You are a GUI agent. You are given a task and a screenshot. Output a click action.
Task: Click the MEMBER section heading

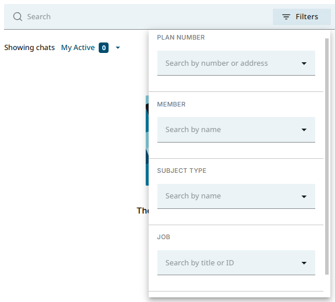coord(171,104)
